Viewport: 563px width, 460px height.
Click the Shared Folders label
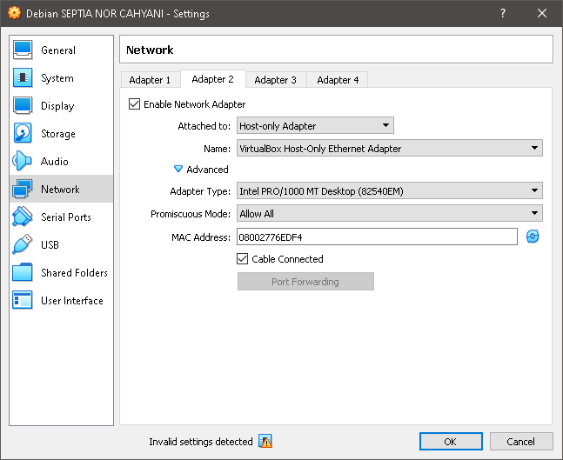click(x=74, y=273)
